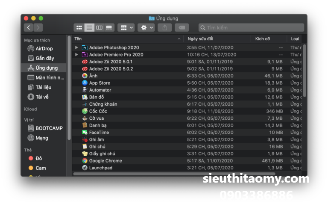
Task: Switch to gallery view
Action: [x=109, y=27]
